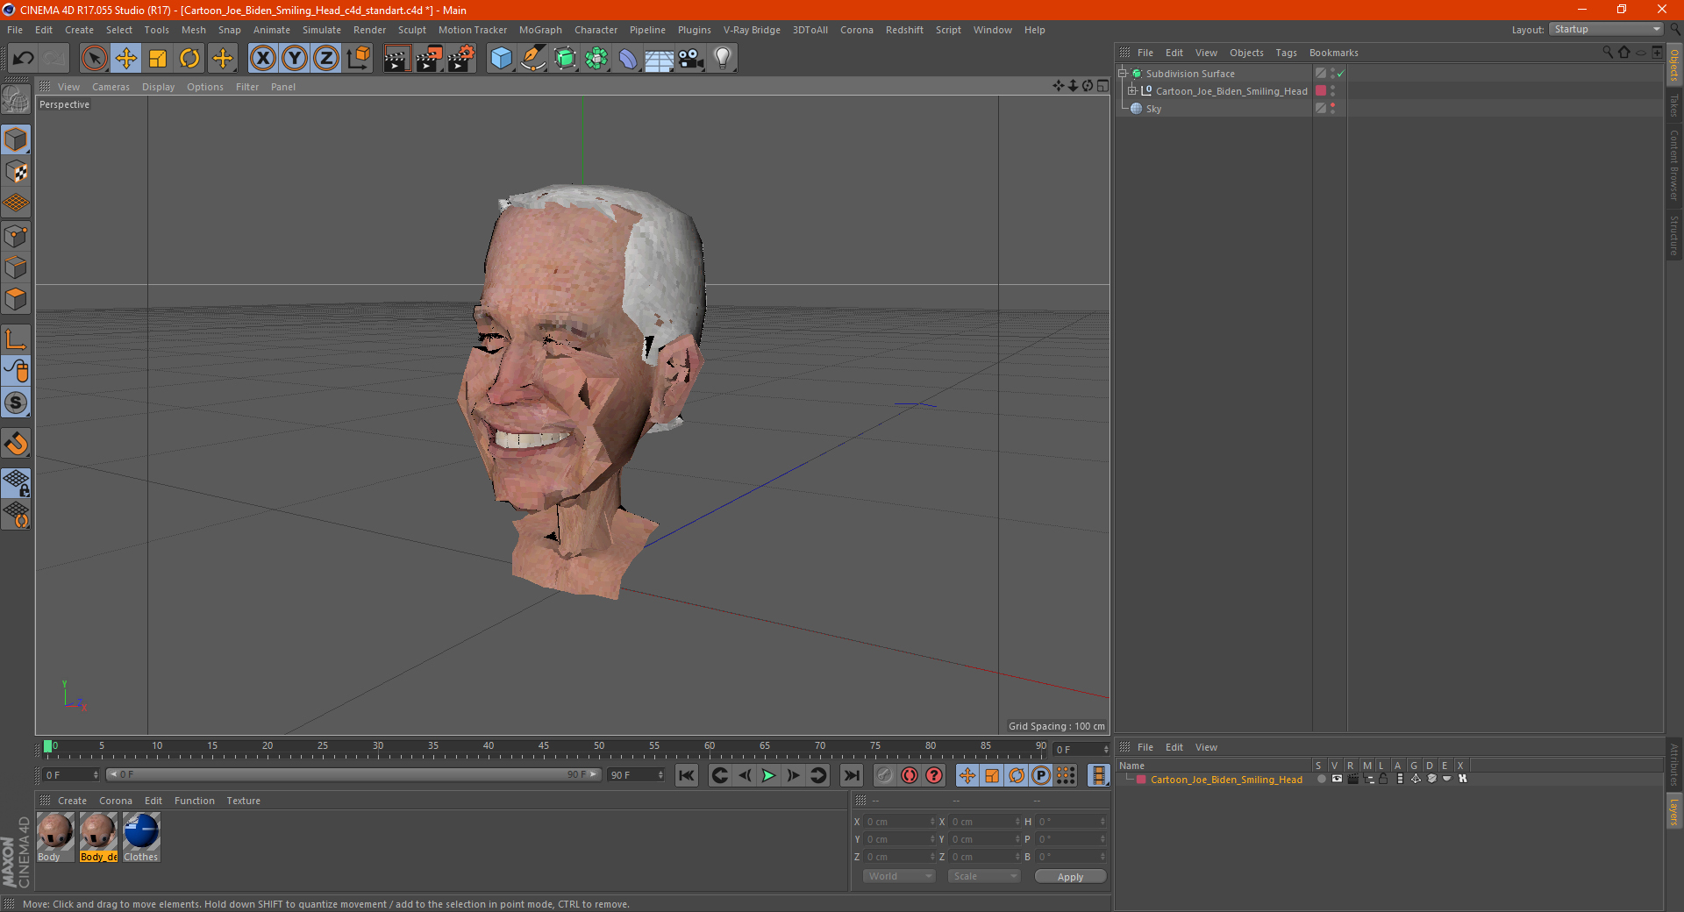Collapse the Subdivision Surface hierarchy

pyautogui.click(x=1123, y=74)
